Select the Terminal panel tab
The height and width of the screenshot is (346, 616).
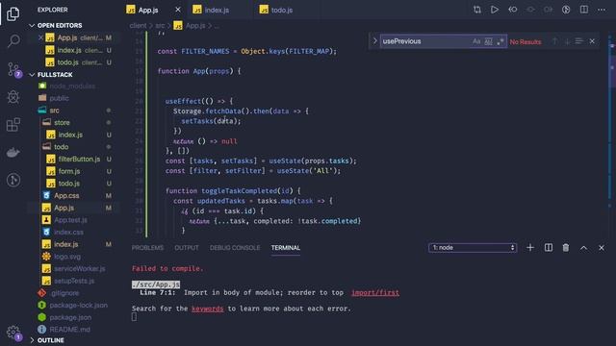(286, 248)
